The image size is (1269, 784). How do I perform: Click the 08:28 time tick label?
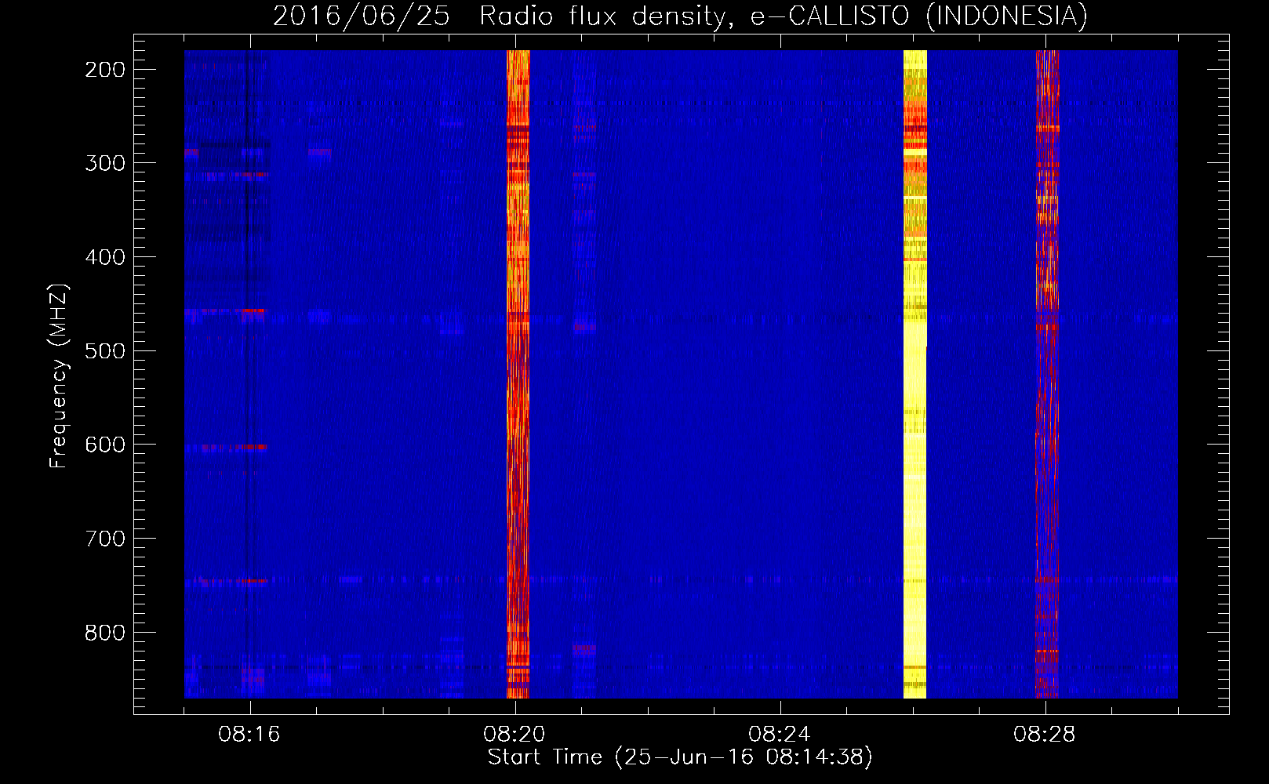pos(1045,735)
